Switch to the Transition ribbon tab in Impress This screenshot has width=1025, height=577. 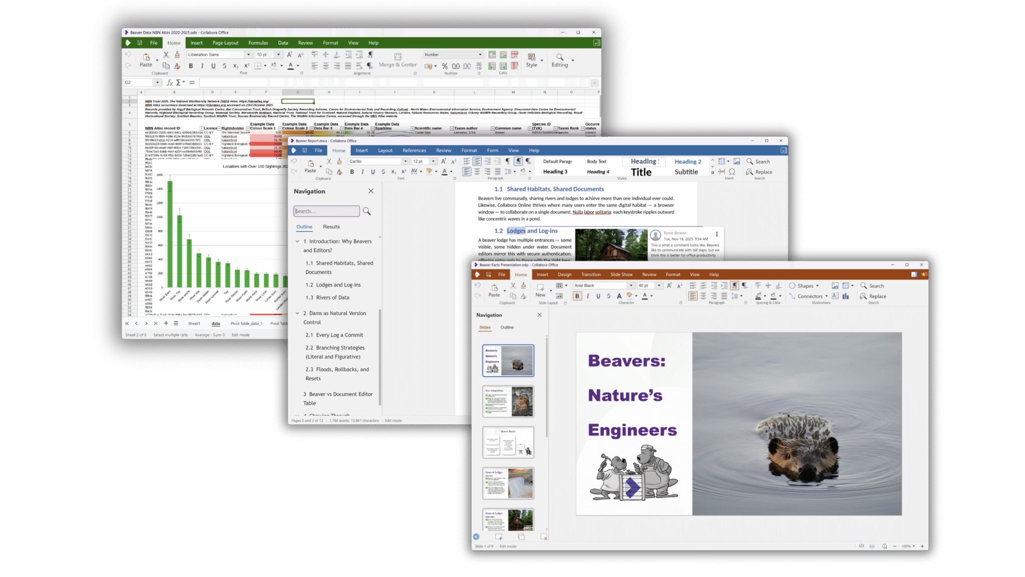[591, 274]
